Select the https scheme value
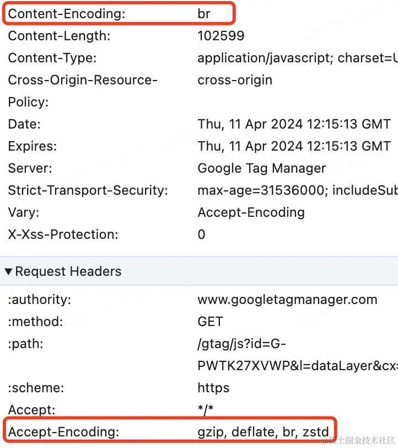Image resolution: width=398 pixels, height=448 pixels. (x=213, y=388)
